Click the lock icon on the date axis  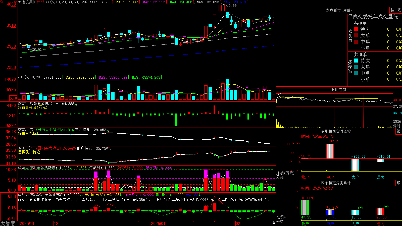click(x=274, y=223)
